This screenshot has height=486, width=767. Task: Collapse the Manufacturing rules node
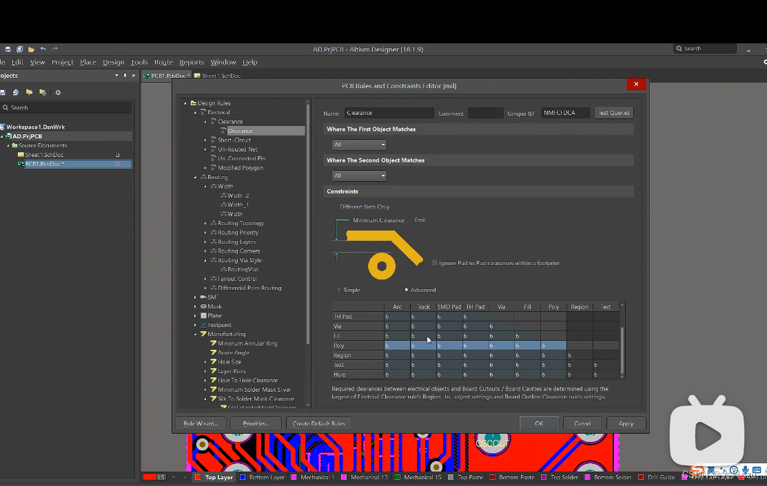point(195,334)
